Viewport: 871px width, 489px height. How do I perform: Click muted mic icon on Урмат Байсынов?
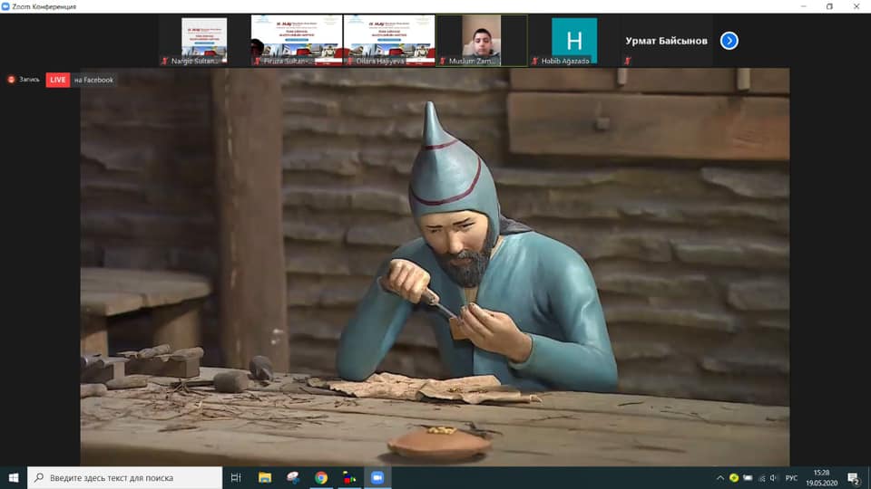coord(627,61)
